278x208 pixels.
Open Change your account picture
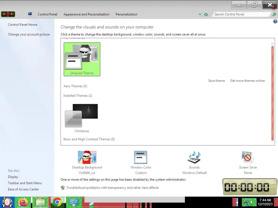29,34
